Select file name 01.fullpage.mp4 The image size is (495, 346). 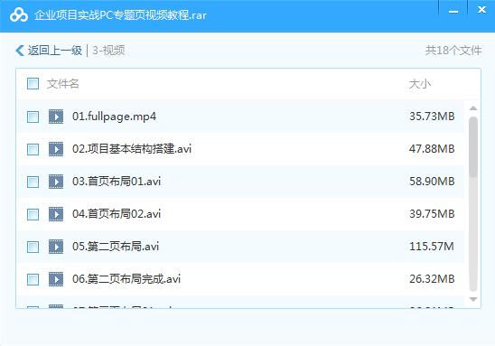point(115,117)
